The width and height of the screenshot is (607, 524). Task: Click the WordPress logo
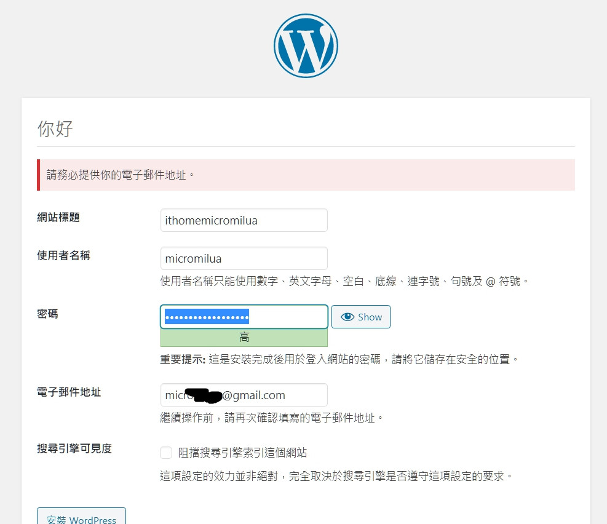tap(306, 46)
